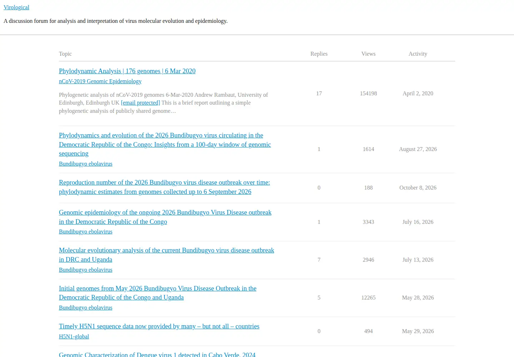Open the Phylodynamic Analysis 176 genomes topic

pyautogui.click(x=127, y=71)
